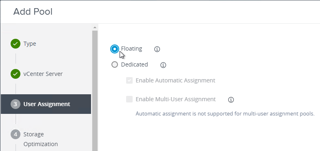Select the Floating radio button
This screenshot has width=320, height=151.
pyautogui.click(x=115, y=49)
